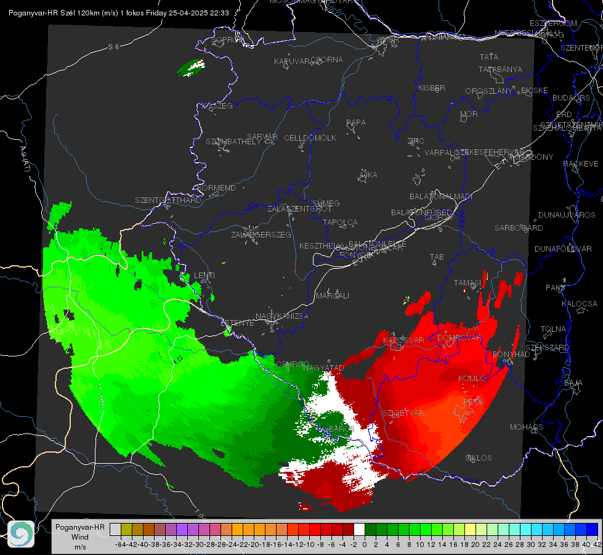603x555 pixels.
Task: Click the KISBÉR city label
Action: [432, 88]
